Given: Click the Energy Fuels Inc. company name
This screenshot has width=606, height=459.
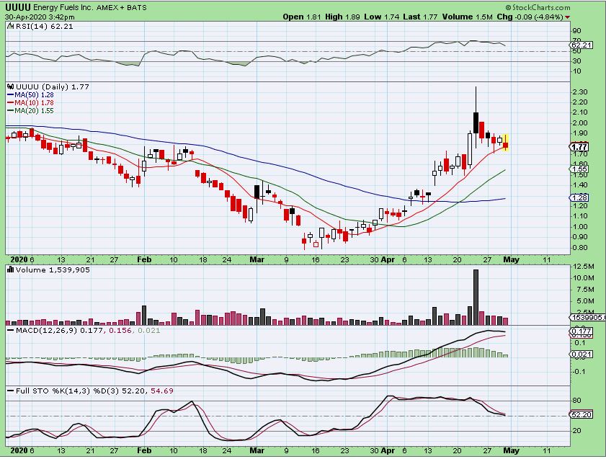Looking at the screenshot, I should [63, 7].
